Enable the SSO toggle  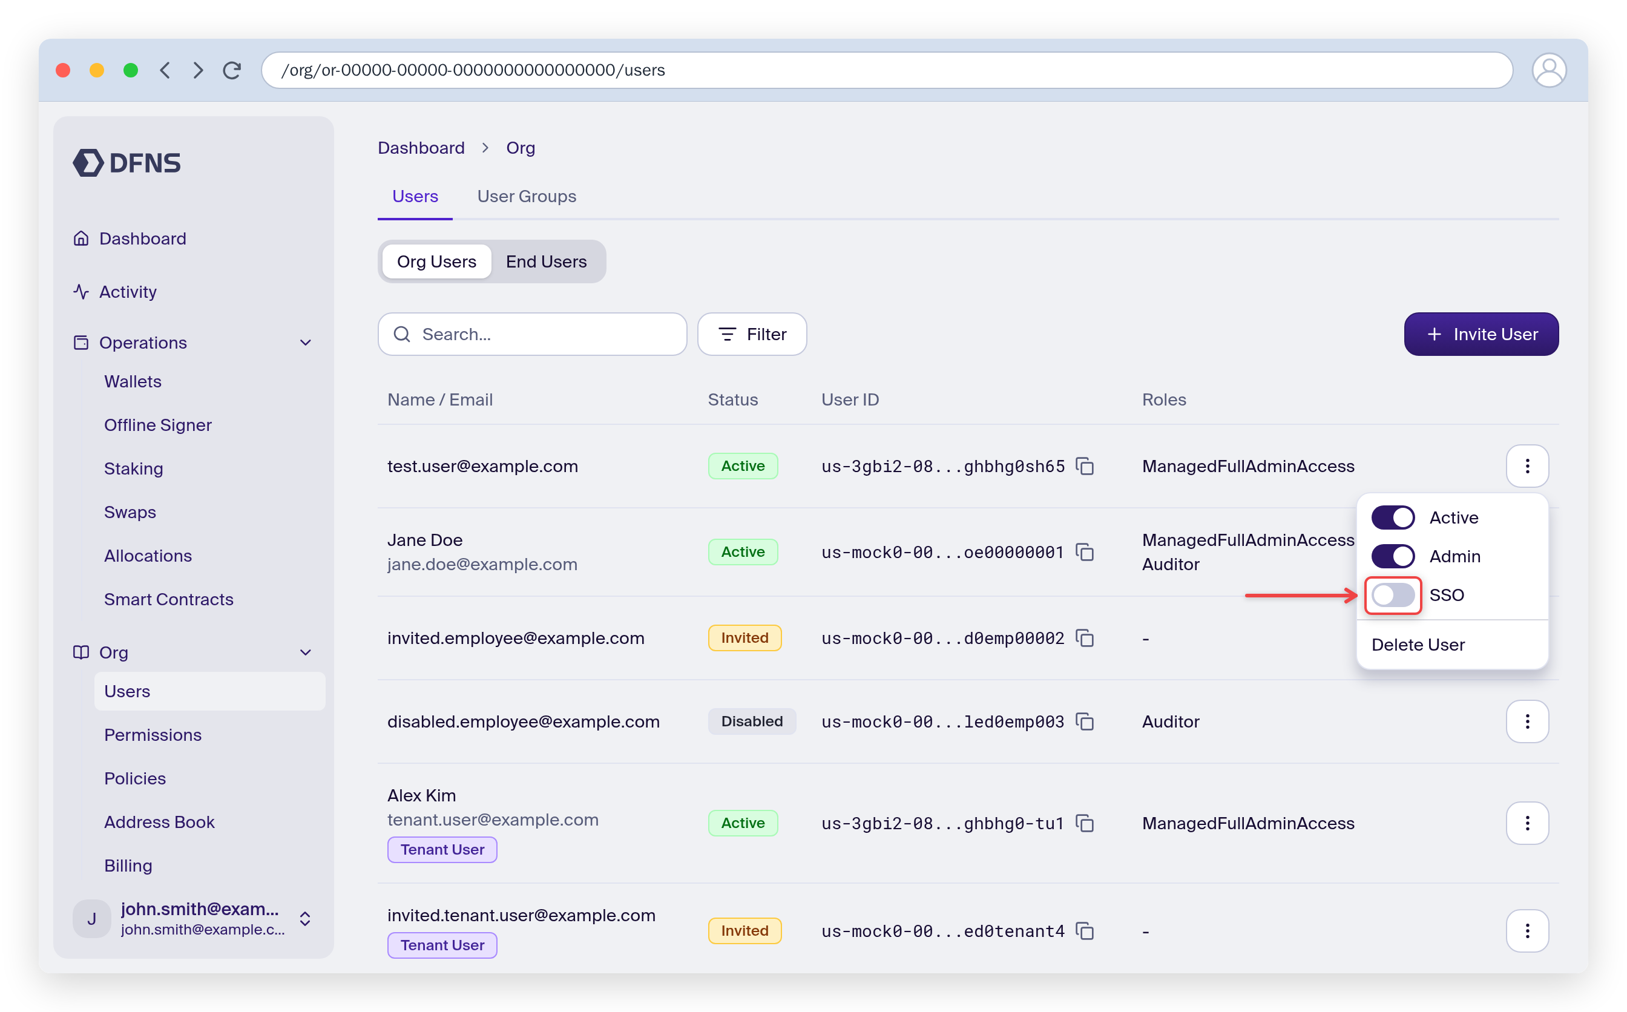(x=1393, y=595)
